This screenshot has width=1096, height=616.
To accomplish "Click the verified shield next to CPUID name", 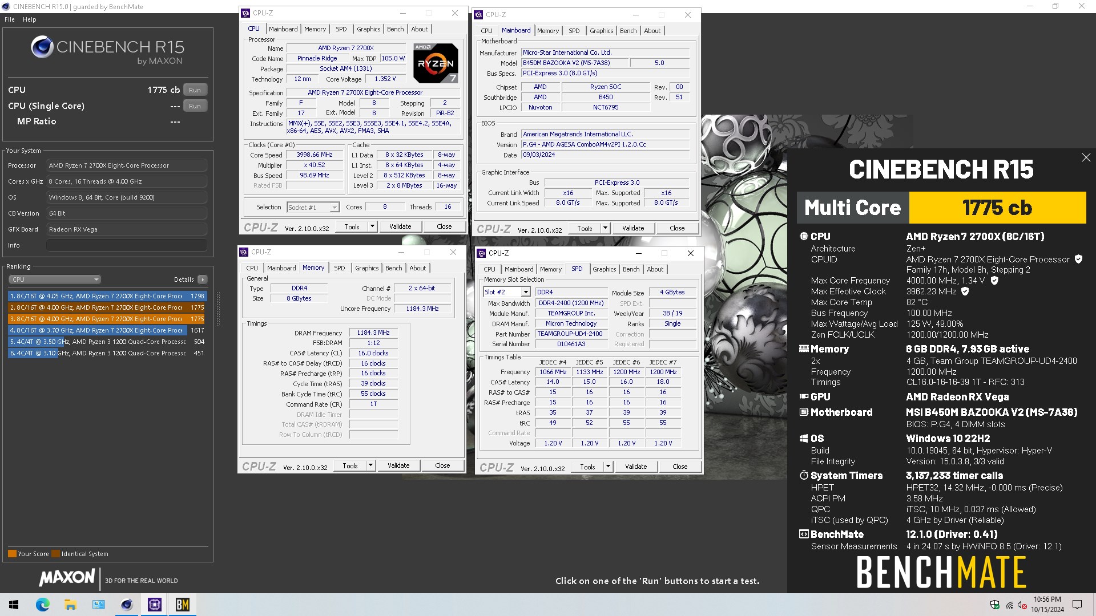I will tap(1078, 259).
